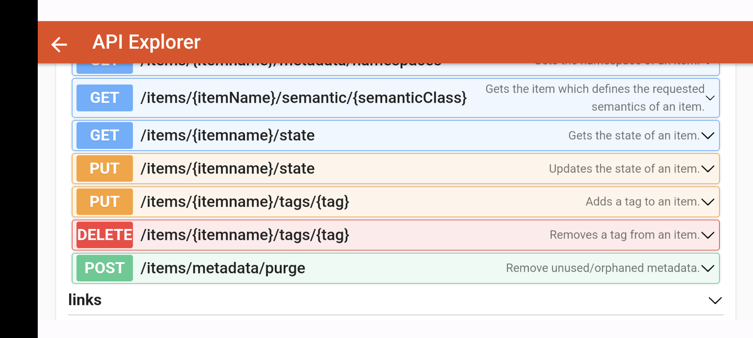Expand chevron beside Updates the state
Viewport: 753px width, 338px height.
pyautogui.click(x=708, y=169)
